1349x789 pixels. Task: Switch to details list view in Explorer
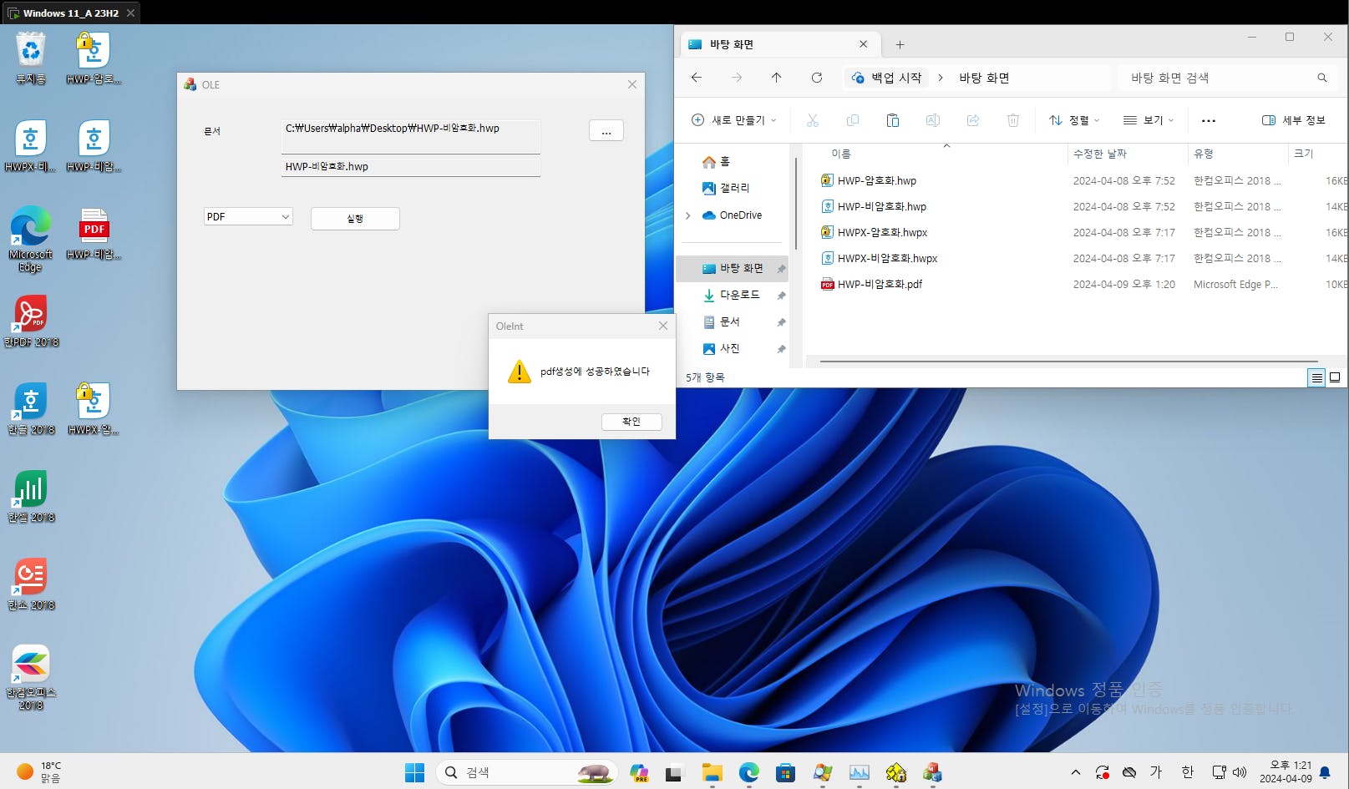[x=1316, y=377]
